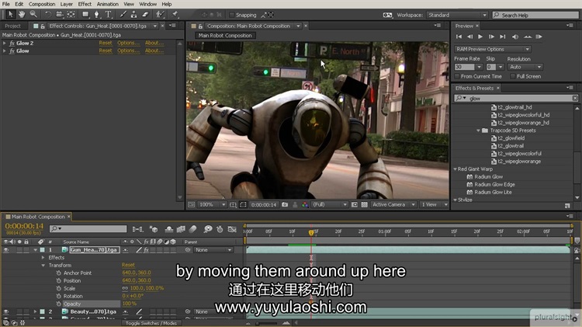Choose the Pen tool
The width and height of the screenshot is (582, 327).
click(96, 14)
